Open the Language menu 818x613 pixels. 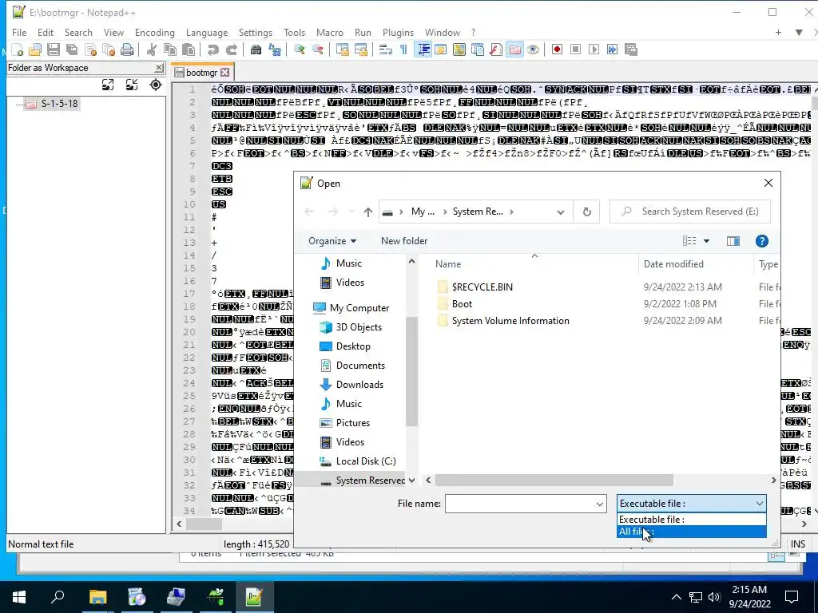coord(207,32)
